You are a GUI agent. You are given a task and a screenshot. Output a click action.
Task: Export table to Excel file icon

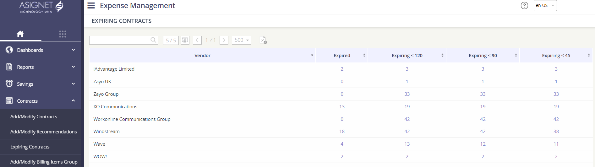pos(263,40)
